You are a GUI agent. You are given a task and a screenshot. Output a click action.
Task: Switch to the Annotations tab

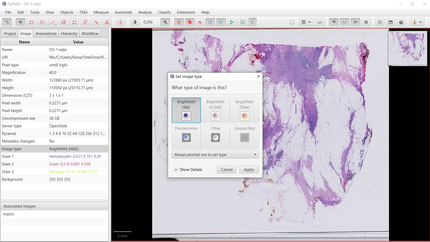[x=46, y=34]
